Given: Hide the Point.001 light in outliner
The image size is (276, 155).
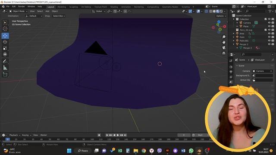Looking at the screenshot, I should (x=269, y=40).
